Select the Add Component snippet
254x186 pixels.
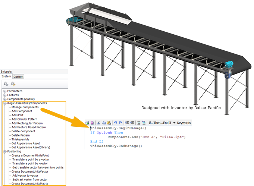coord(22,111)
